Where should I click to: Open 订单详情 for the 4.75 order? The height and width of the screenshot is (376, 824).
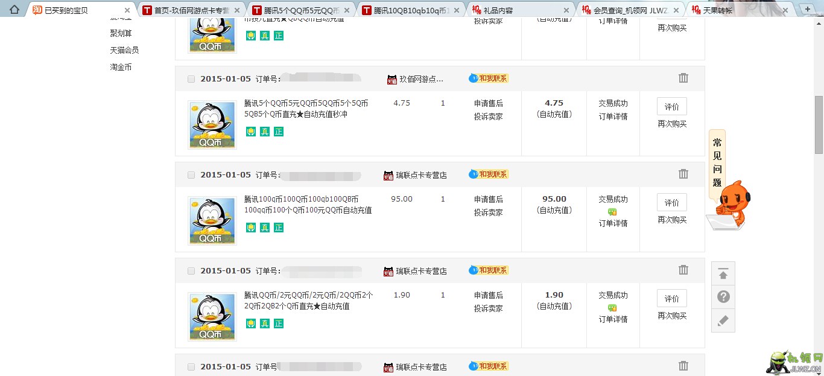pyautogui.click(x=613, y=116)
